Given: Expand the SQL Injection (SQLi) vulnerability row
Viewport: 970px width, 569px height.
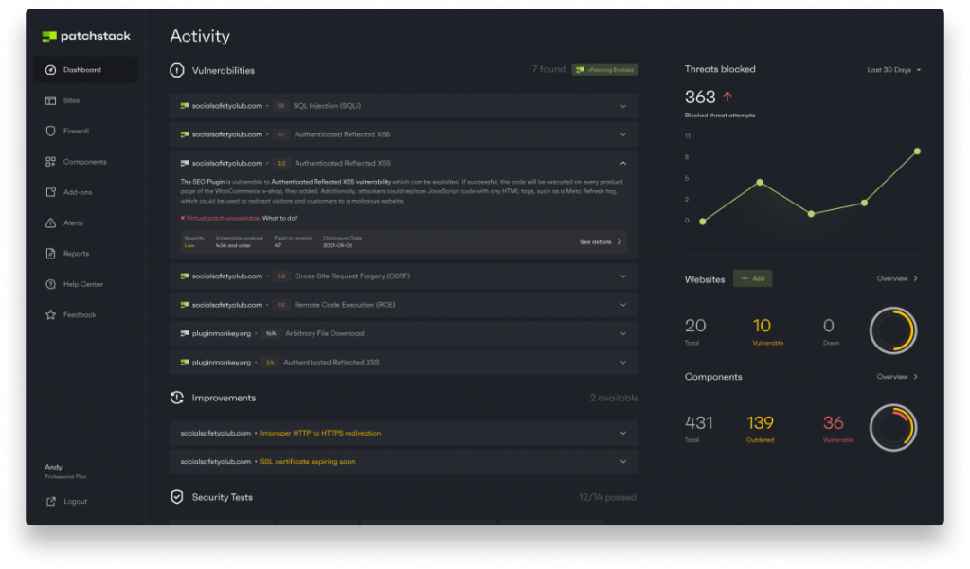Looking at the screenshot, I should pos(622,106).
